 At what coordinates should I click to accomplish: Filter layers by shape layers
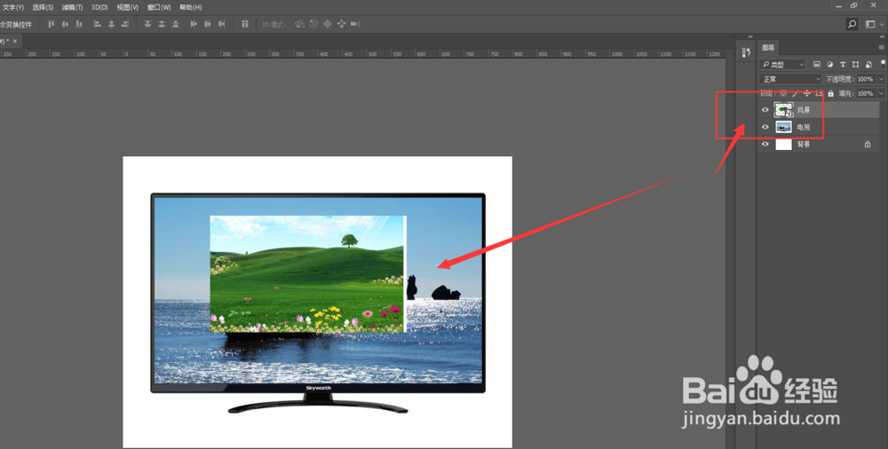856,65
